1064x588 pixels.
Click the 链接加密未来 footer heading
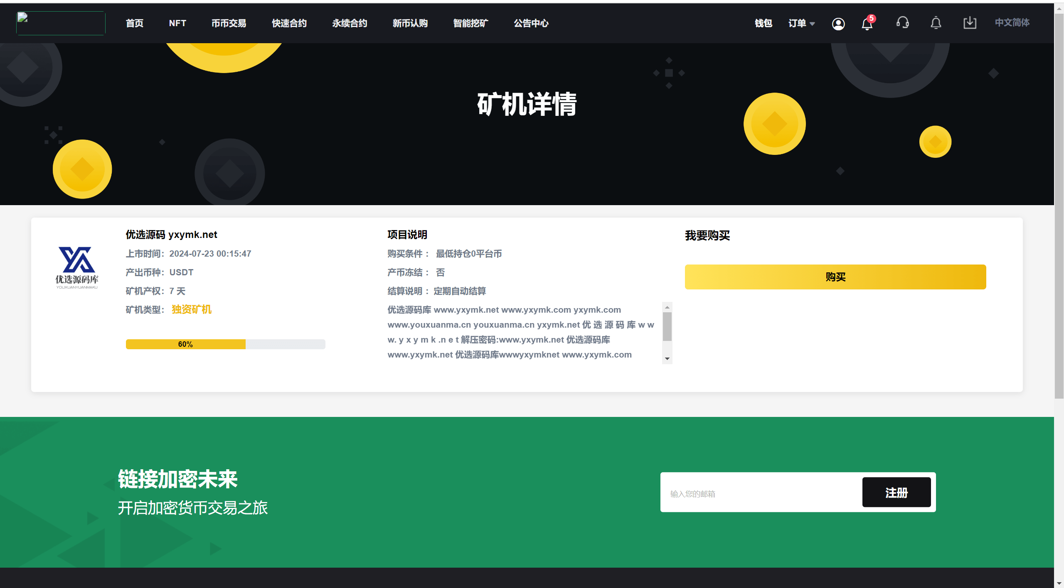177,479
